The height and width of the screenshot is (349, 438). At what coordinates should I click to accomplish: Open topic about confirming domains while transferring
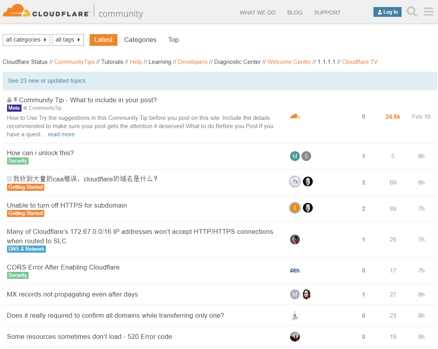click(115, 315)
